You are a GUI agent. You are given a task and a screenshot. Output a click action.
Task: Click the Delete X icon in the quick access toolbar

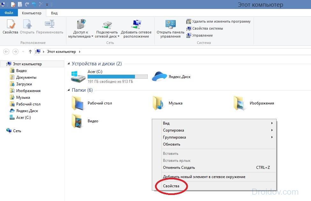pyautogui.click(x=41, y=4)
